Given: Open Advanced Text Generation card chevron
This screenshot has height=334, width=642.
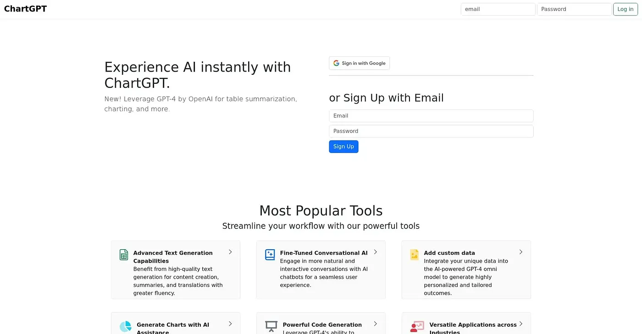Looking at the screenshot, I should (x=230, y=252).
